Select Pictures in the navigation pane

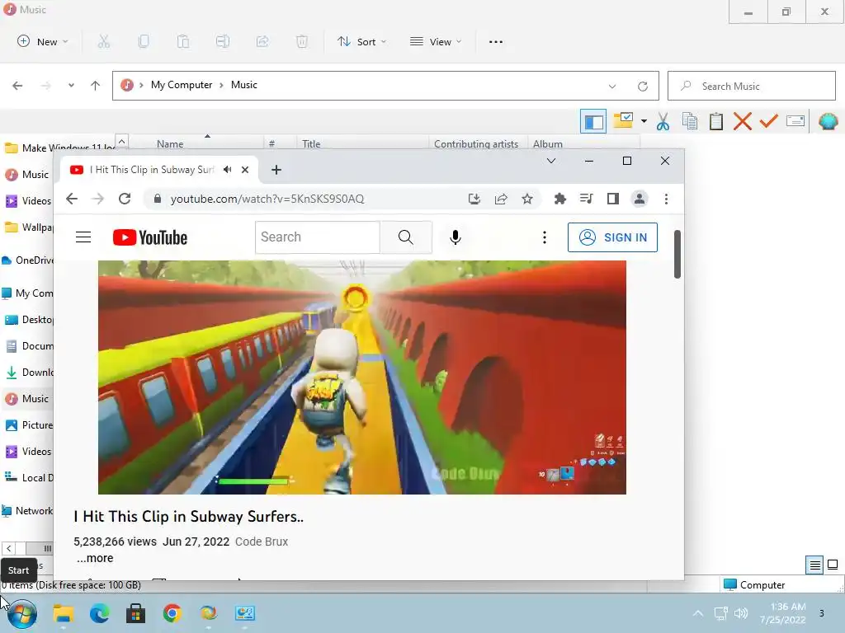[28, 424]
